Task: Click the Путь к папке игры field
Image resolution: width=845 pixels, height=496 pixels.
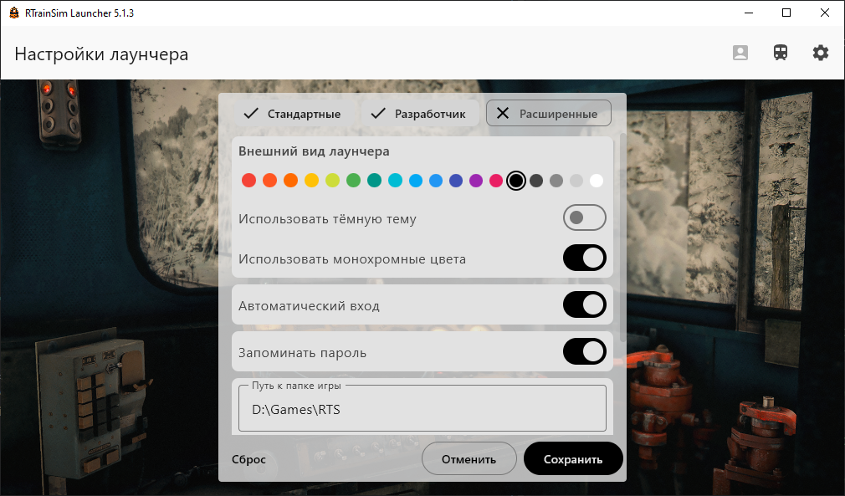Action: coord(422,408)
